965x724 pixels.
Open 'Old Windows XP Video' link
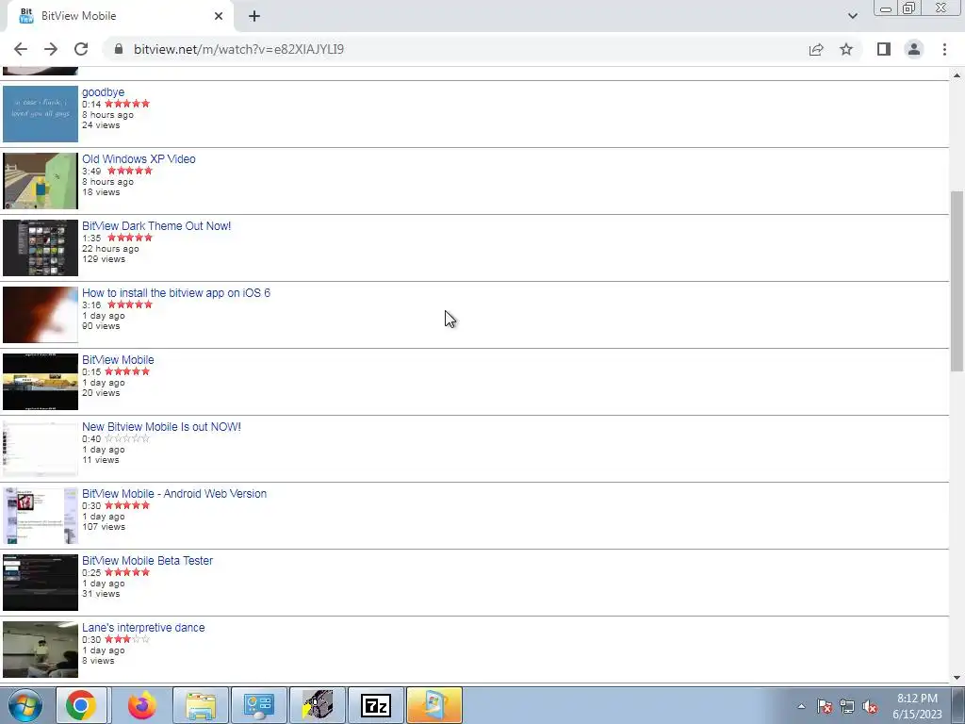click(x=139, y=158)
